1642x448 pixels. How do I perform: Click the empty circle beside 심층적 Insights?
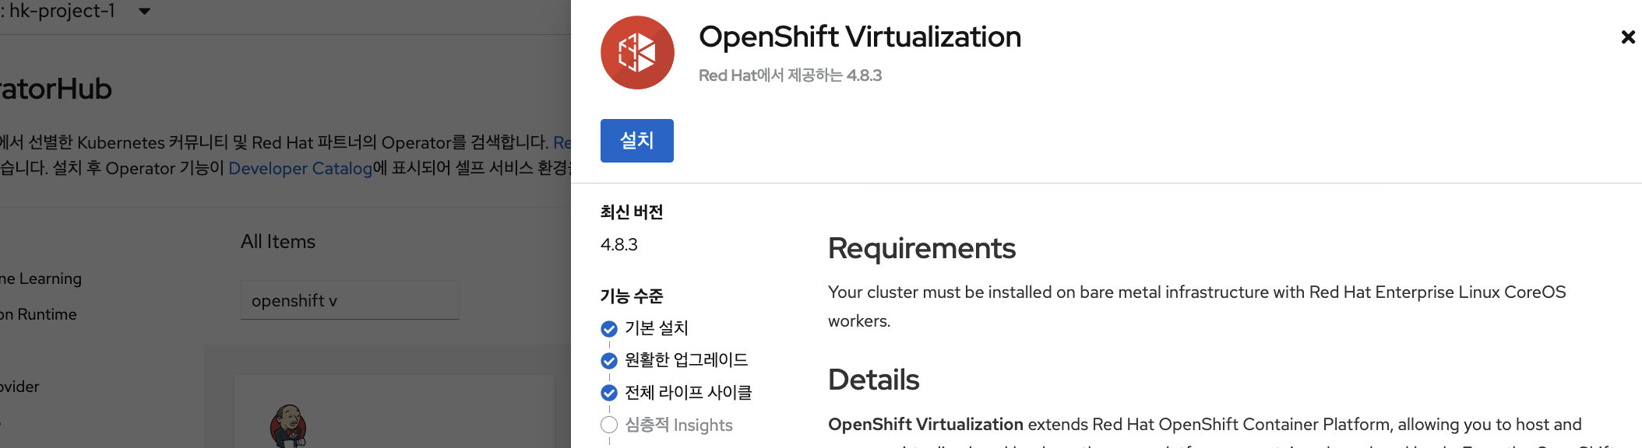(609, 425)
